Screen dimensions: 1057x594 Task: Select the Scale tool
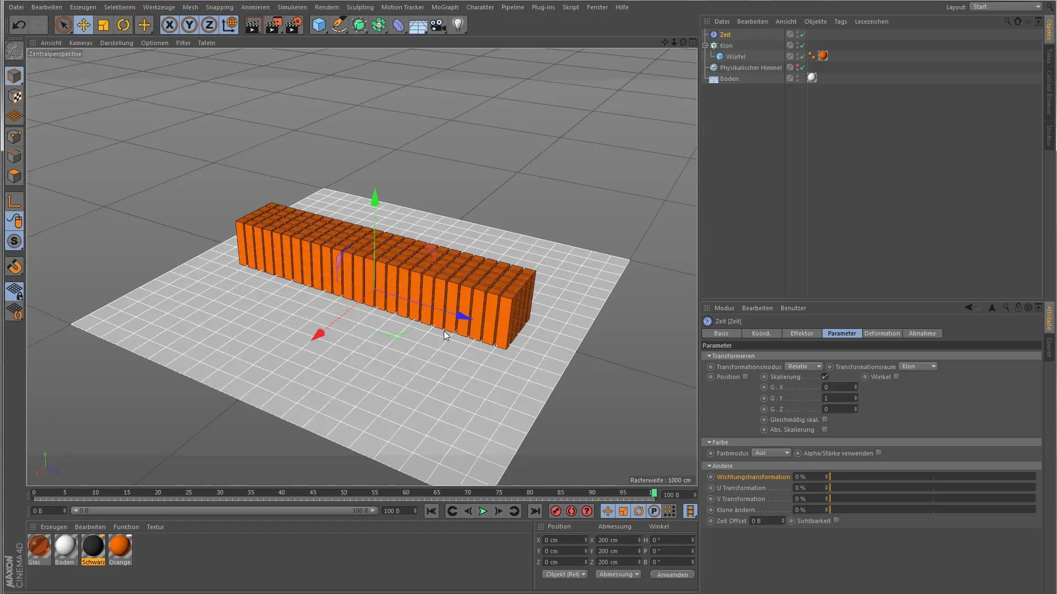pos(103,25)
